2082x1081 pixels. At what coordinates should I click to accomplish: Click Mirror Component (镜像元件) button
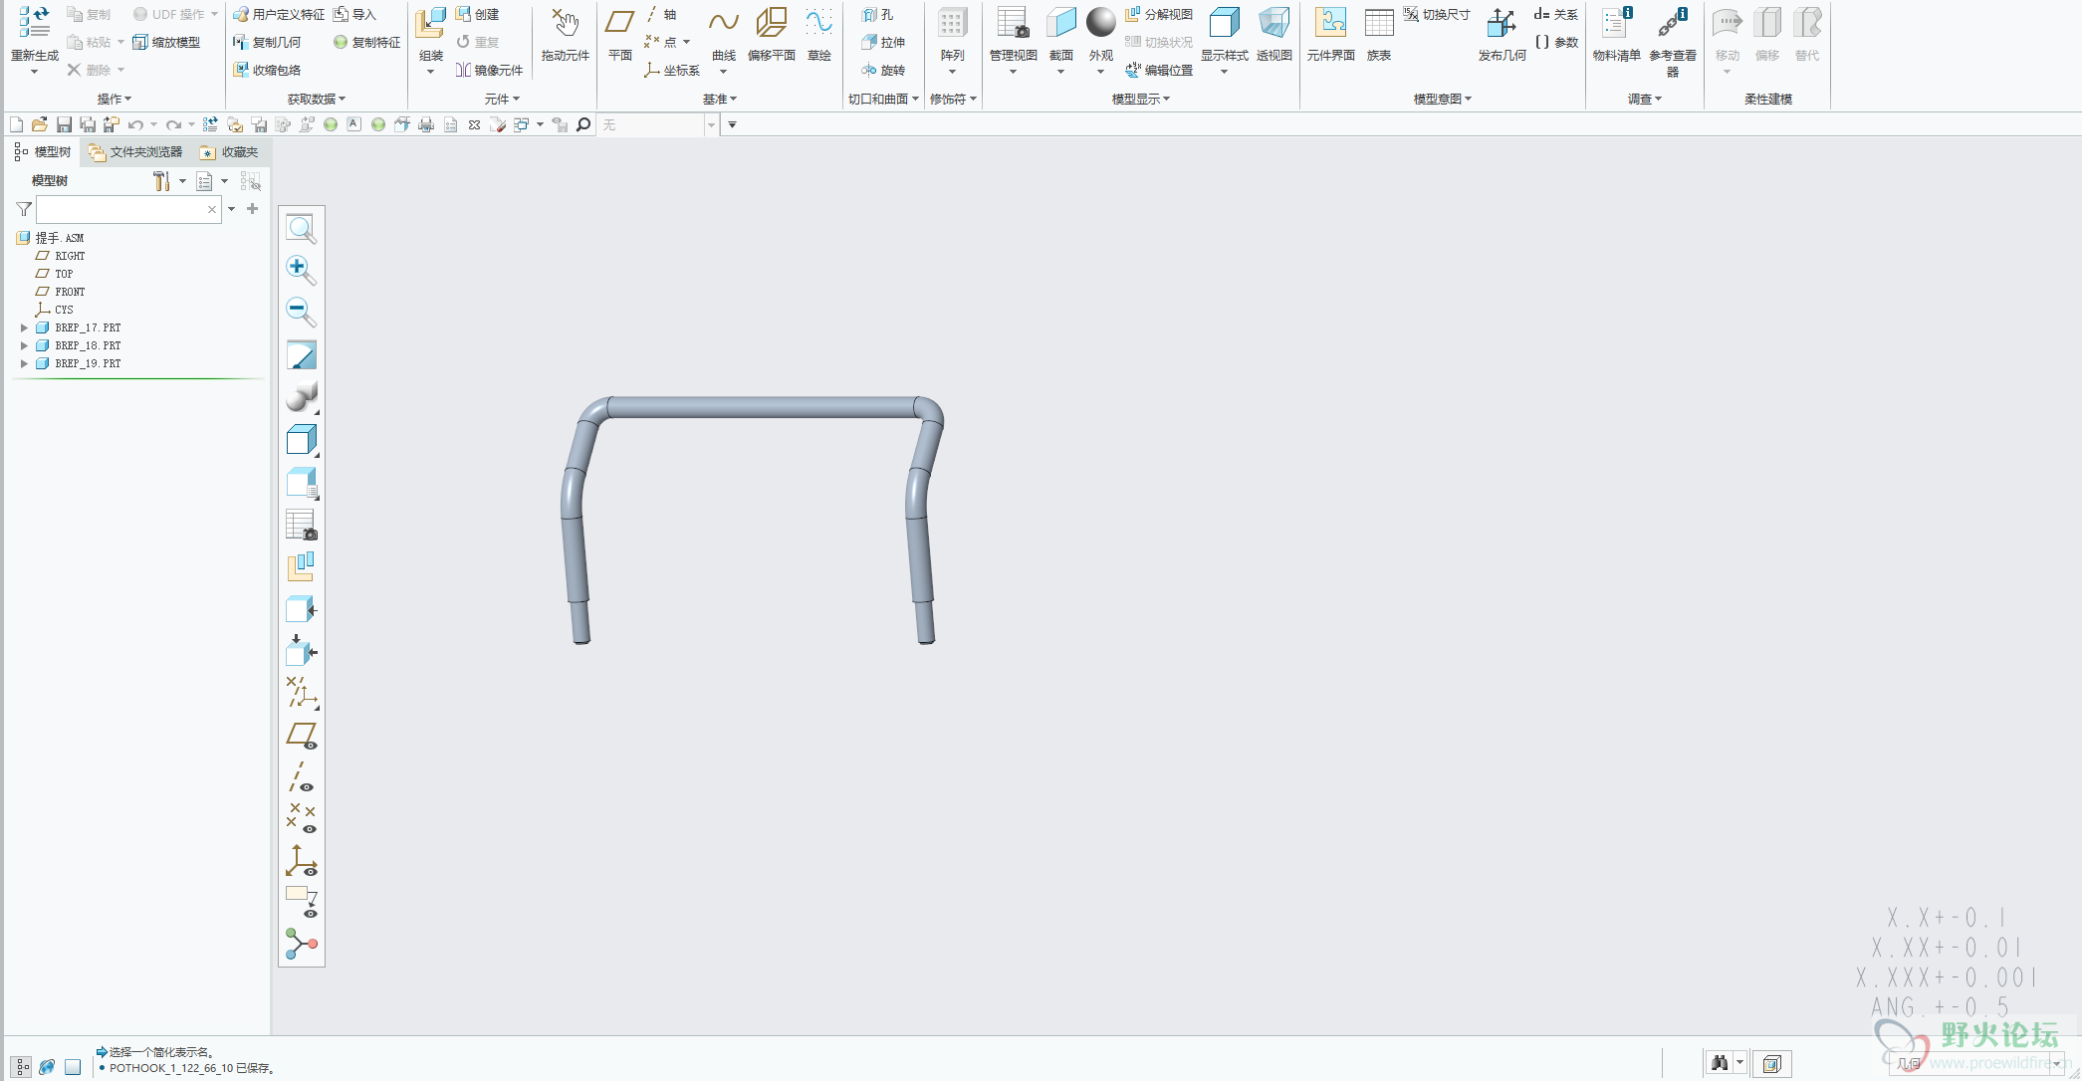click(x=489, y=70)
